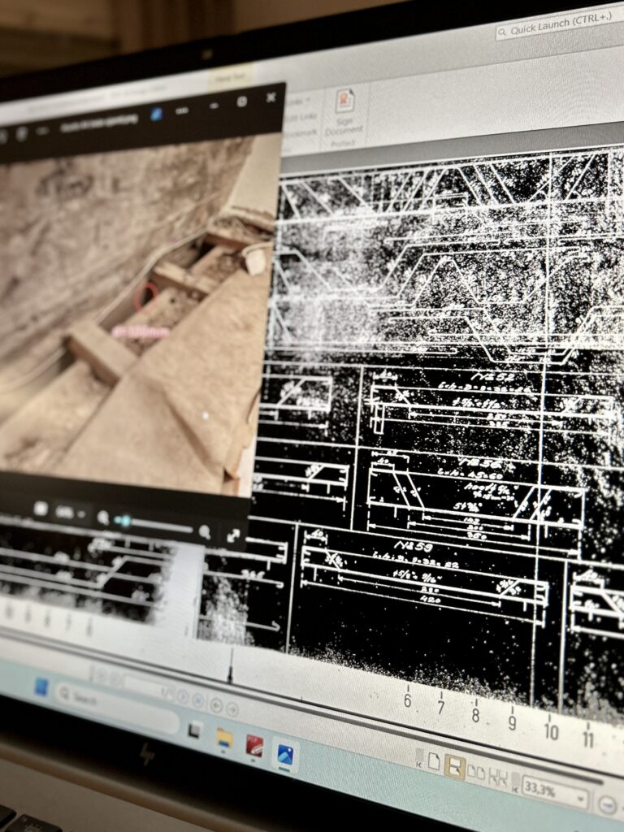Click the blue edit icon in Photos title bar

click(156, 115)
